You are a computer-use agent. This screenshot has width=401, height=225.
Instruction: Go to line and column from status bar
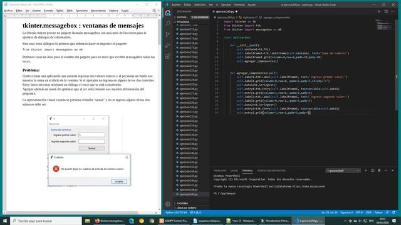[329, 212]
